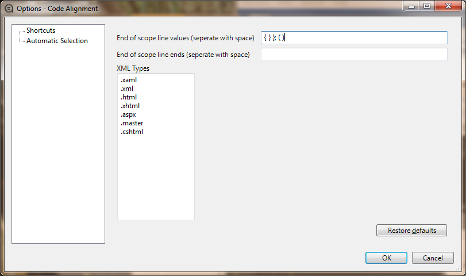Click the End of scope line ends field

[354, 55]
